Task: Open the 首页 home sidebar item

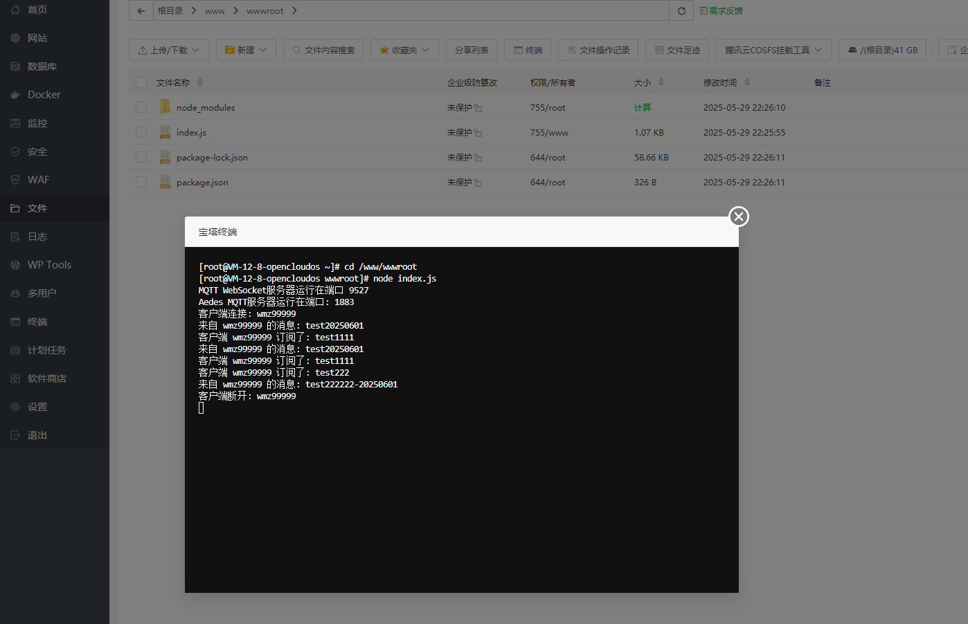Action: pyautogui.click(x=37, y=10)
